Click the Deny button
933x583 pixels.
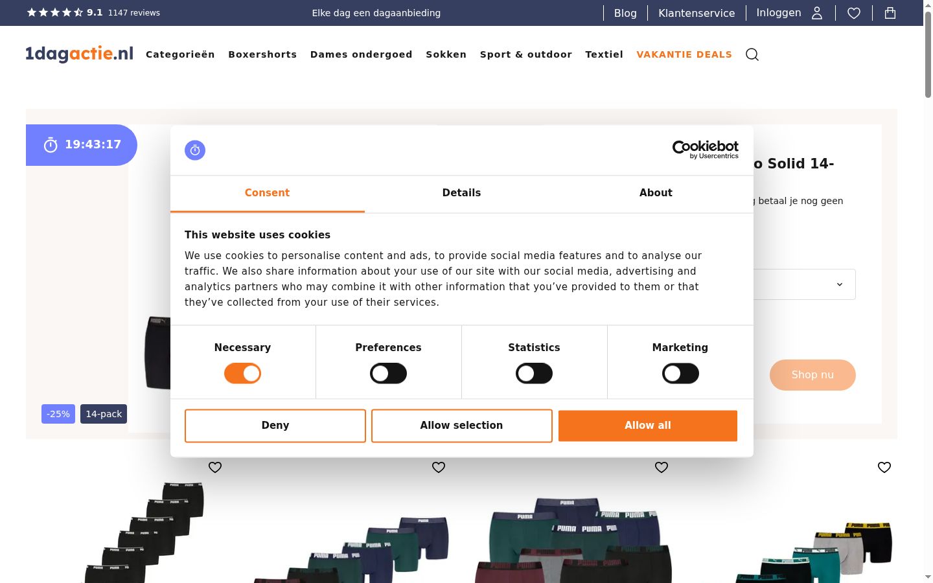[x=275, y=426]
